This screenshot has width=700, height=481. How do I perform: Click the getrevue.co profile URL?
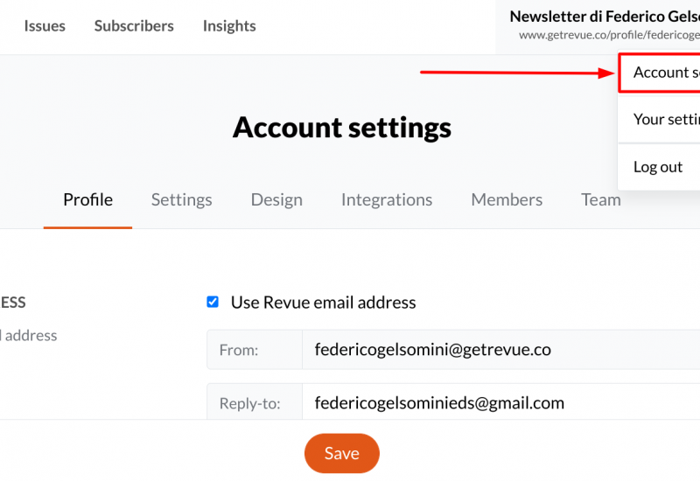tap(609, 35)
